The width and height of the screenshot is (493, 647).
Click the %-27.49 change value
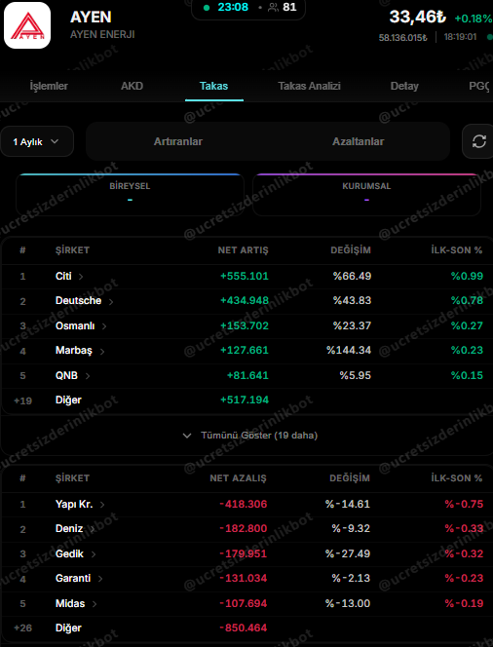pyautogui.click(x=348, y=553)
